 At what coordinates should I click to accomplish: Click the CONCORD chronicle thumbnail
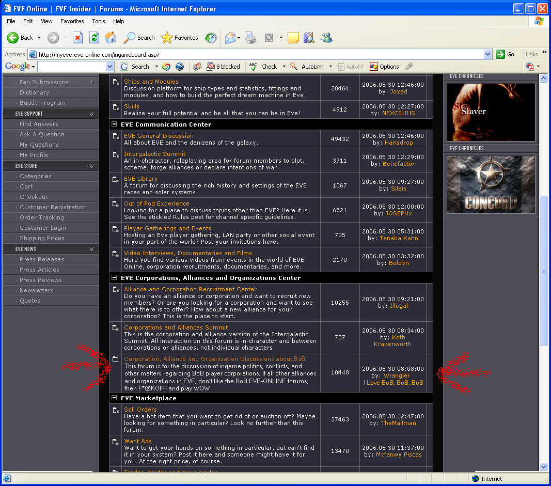(491, 184)
